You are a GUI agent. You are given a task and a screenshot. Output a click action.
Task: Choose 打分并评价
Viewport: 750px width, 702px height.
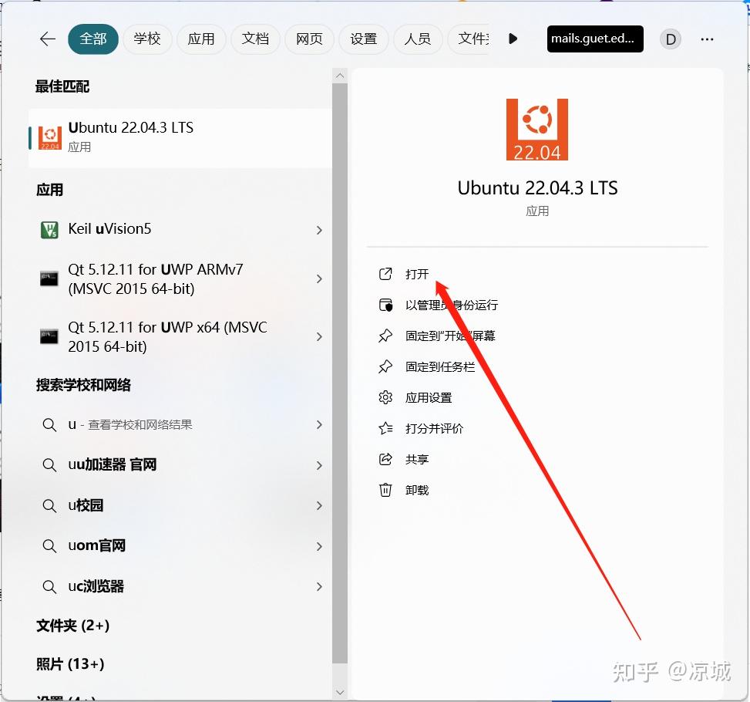click(434, 429)
